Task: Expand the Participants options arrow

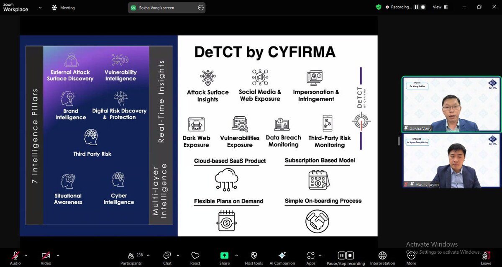Action: (148, 255)
